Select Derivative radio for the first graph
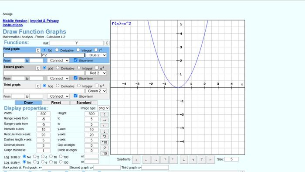 click(57, 50)
